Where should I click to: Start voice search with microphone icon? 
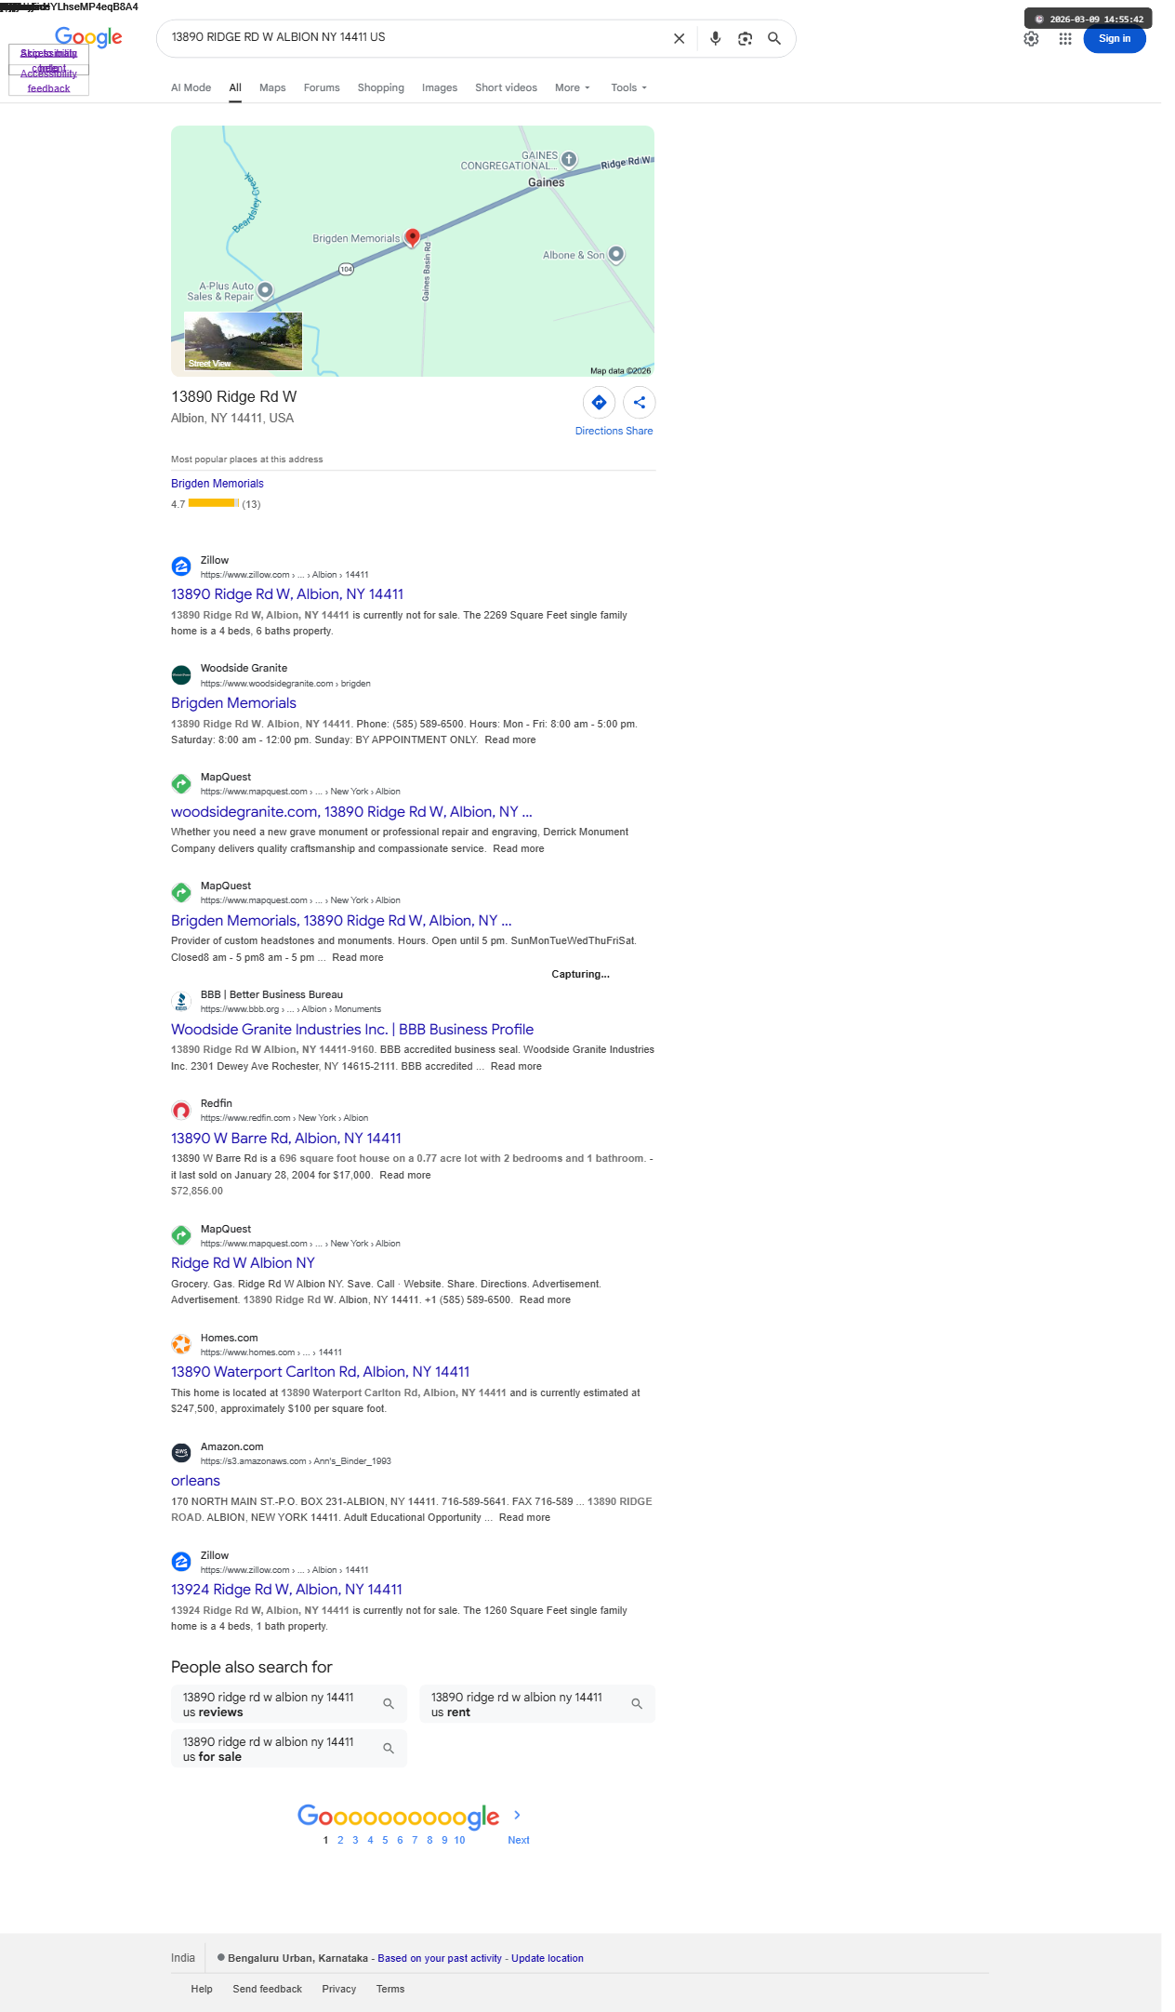(715, 38)
